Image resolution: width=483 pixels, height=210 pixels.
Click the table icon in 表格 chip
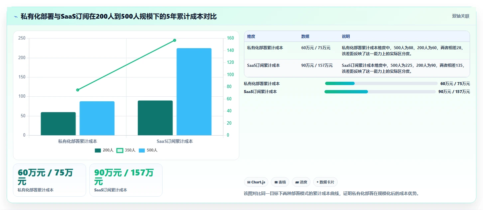coord(276,182)
